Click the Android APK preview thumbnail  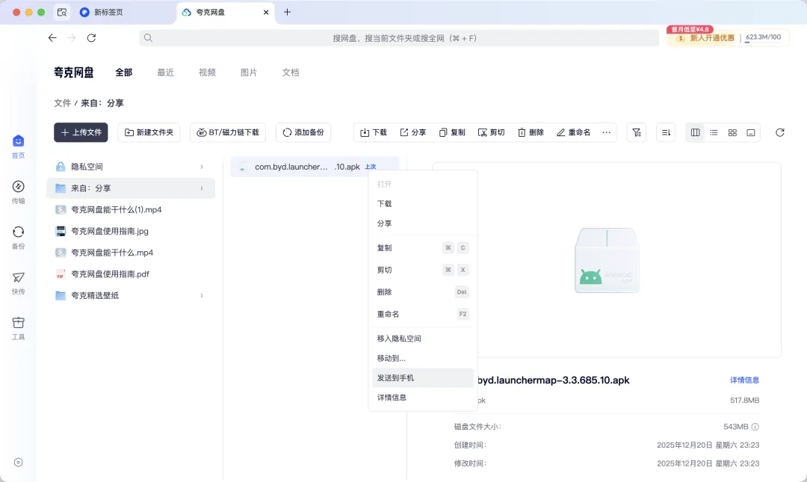click(x=607, y=261)
